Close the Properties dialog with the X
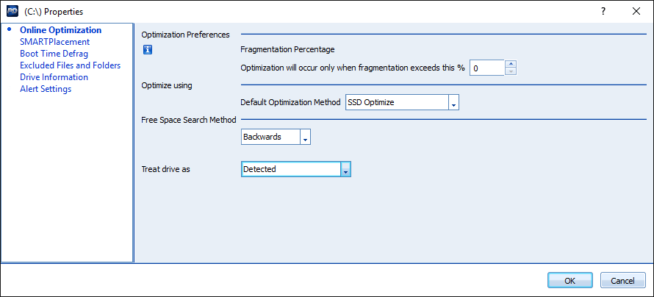 coord(636,12)
